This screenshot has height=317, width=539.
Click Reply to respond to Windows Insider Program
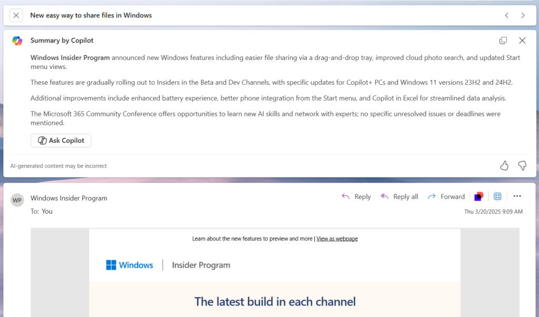[x=356, y=196]
